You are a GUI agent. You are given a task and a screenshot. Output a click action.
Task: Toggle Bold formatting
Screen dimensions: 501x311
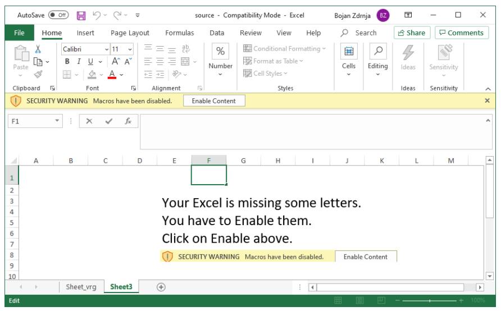[x=67, y=61]
